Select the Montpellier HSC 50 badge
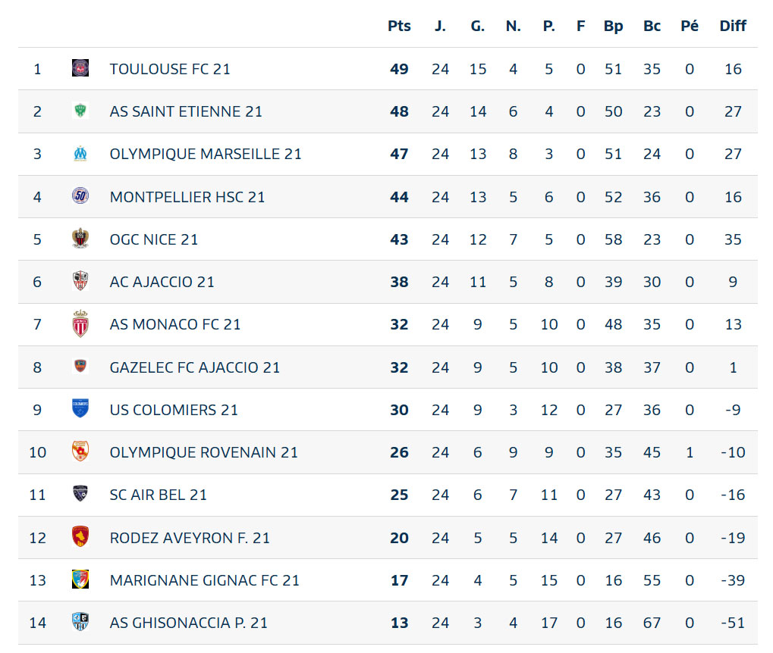Screen dimensions: 773x653 point(80,196)
